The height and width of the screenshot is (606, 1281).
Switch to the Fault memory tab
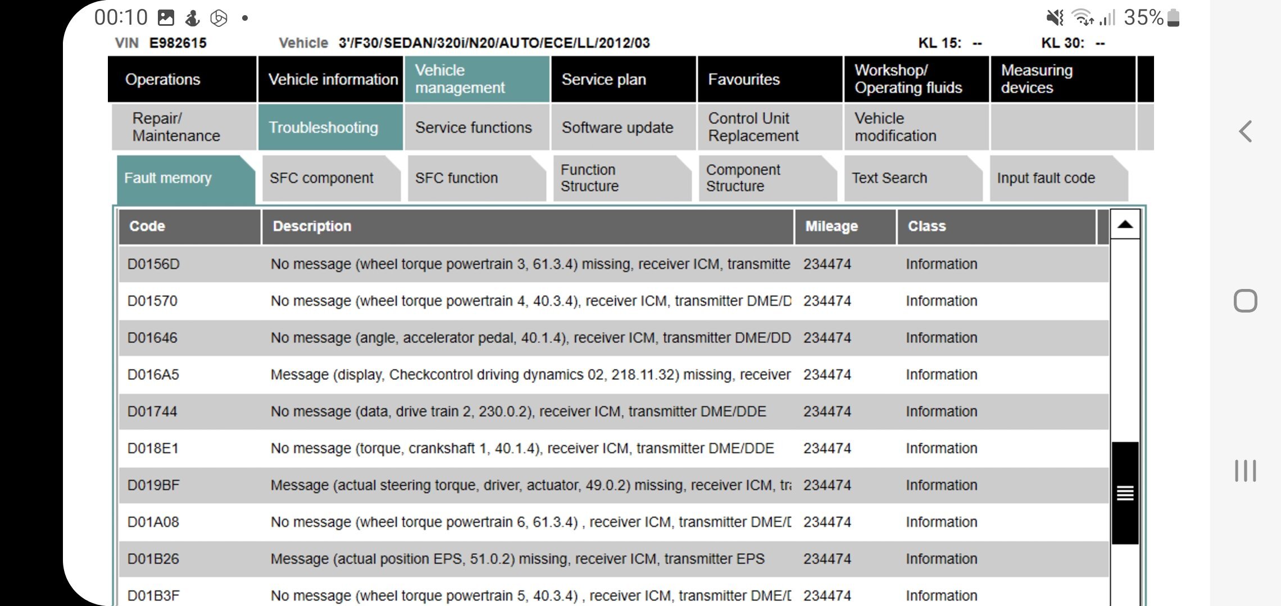[x=186, y=178]
